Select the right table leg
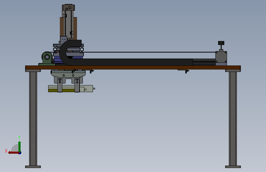Screen dimensions: 266x172 233,119
